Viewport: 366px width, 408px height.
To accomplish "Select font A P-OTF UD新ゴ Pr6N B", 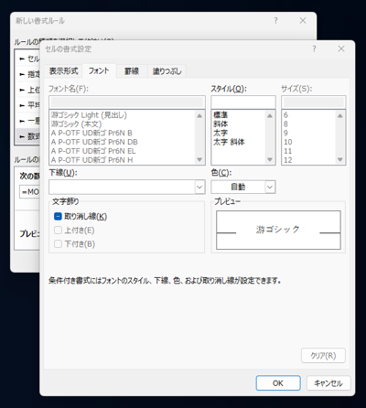I will (91, 133).
